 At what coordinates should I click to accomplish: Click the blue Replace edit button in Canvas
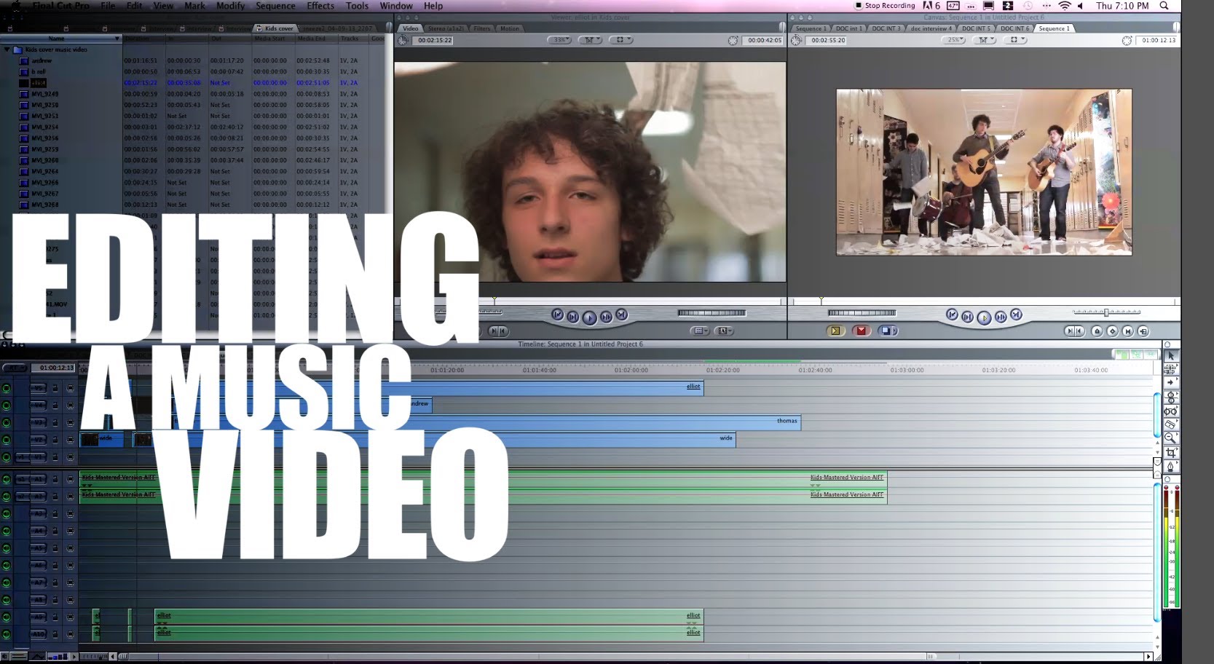click(x=888, y=331)
